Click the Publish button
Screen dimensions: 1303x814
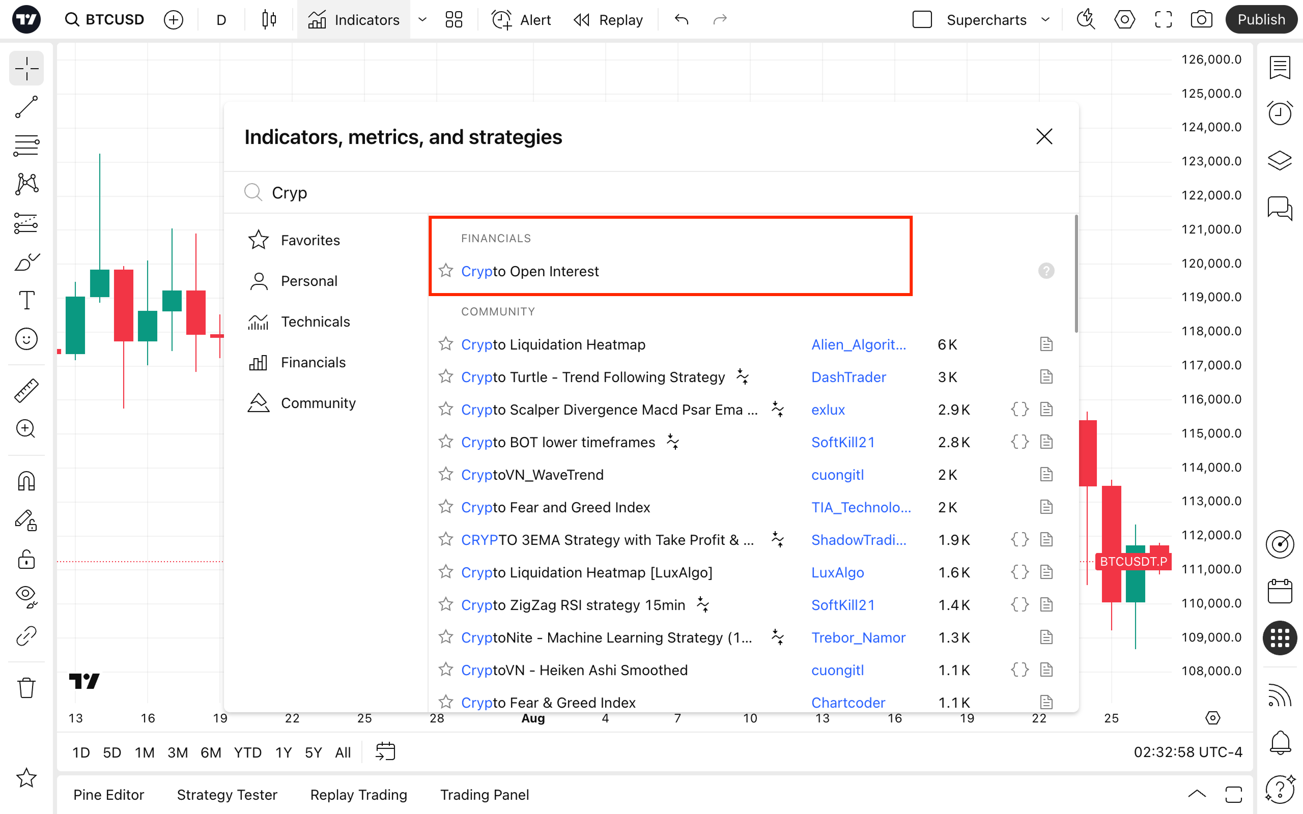tap(1260, 20)
